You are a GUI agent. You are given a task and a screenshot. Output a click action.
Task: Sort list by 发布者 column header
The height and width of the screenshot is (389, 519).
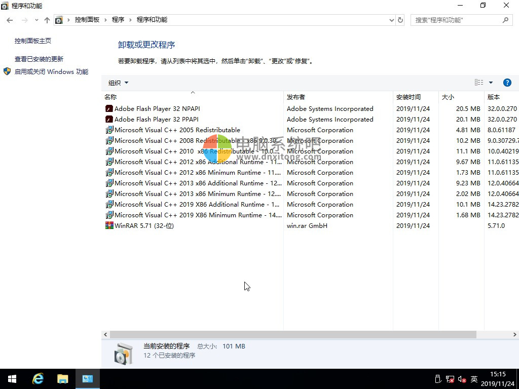(x=295, y=97)
